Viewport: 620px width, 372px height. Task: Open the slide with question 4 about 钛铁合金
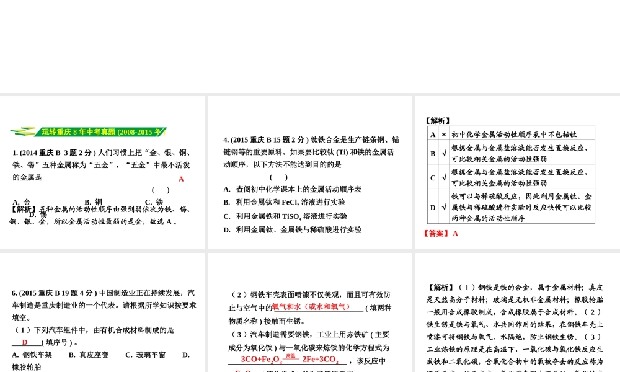[309, 172]
